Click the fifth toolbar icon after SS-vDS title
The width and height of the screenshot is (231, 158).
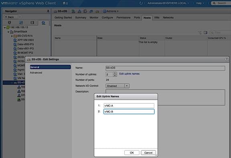[97, 11]
